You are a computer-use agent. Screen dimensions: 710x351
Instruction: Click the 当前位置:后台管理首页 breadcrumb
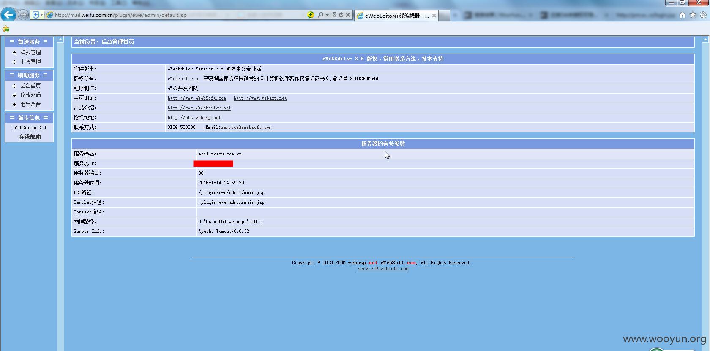point(104,42)
